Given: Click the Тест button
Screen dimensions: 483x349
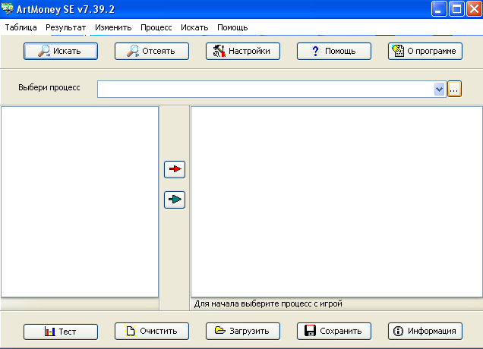Looking at the screenshot, I should click(x=61, y=332).
